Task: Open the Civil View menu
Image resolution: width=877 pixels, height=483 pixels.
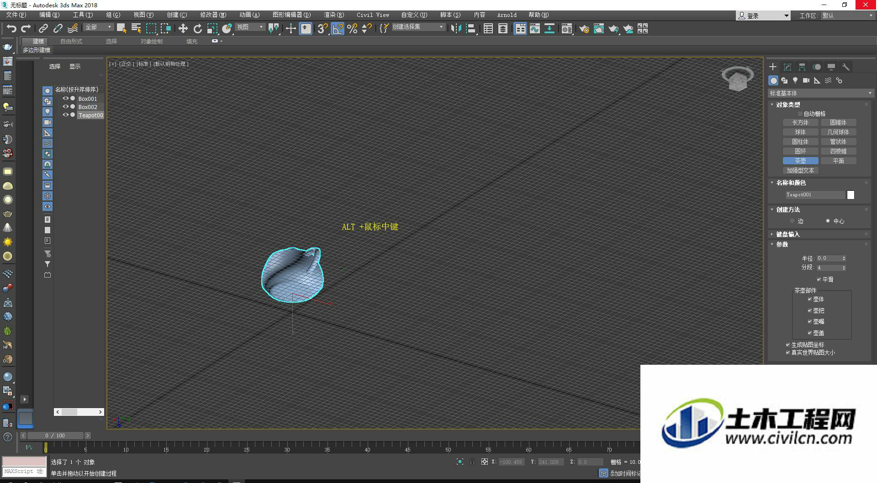Action: (x=373, y=15)
